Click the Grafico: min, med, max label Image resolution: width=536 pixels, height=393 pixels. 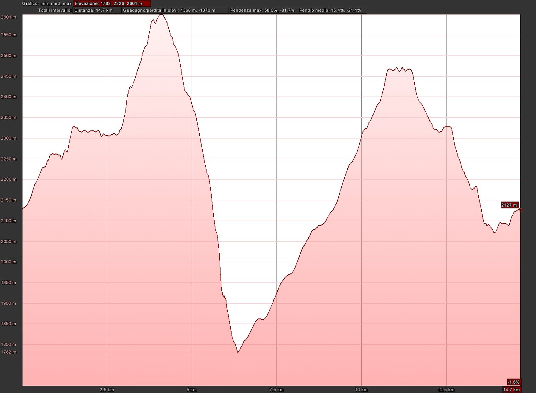pos(47,3)
